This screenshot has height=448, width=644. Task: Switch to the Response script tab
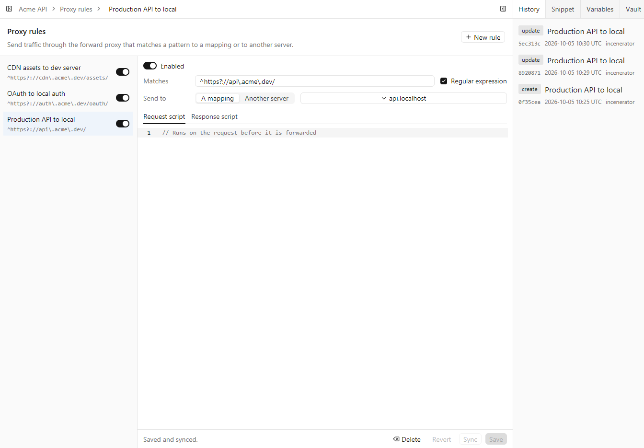(x=214, y=117)
